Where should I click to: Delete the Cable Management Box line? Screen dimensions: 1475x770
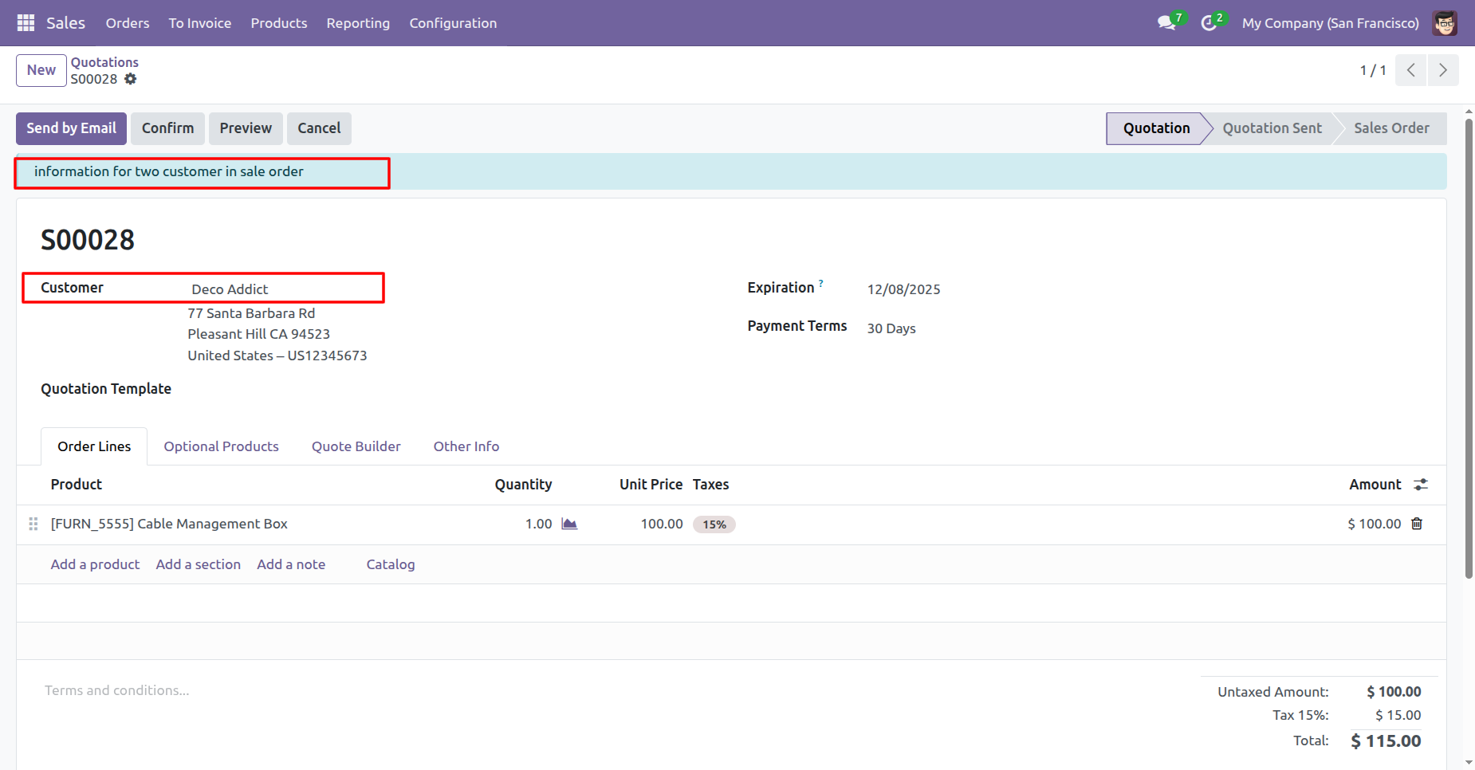[x=1417, y=524]
